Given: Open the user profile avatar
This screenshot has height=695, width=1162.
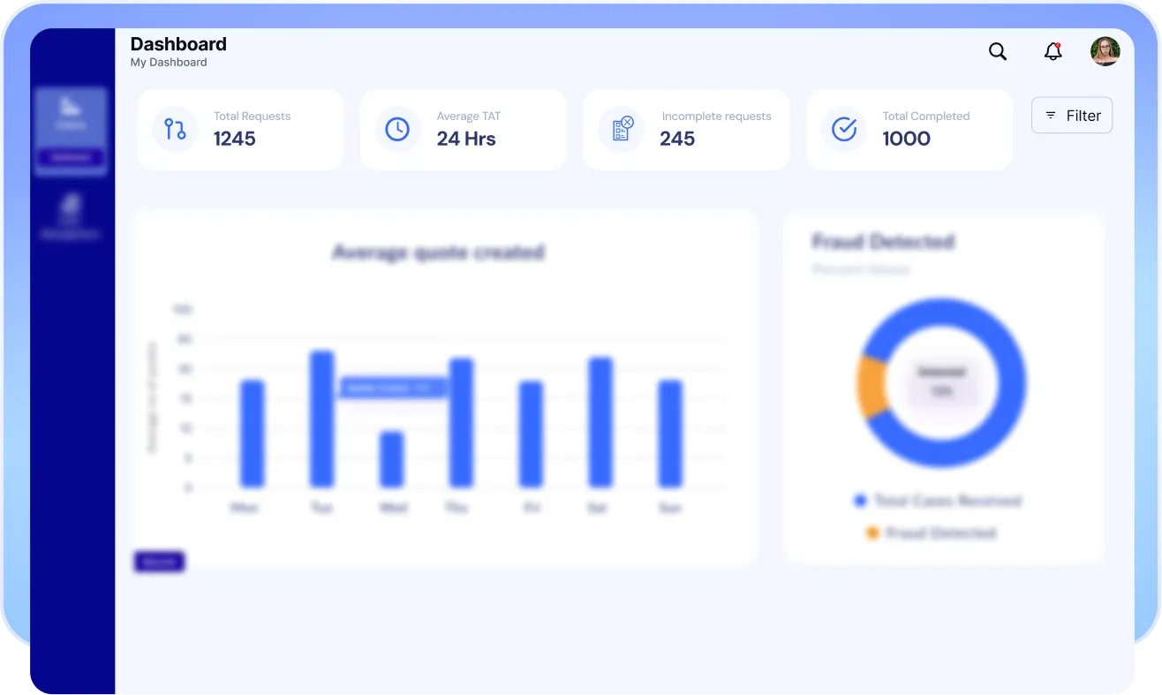Looking at the screenshot, I should coord(1105,51).
